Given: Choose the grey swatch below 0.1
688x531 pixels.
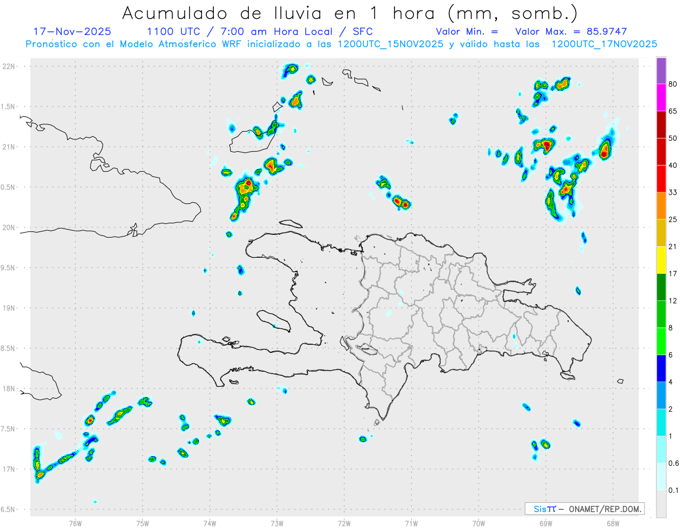Looking at the screenshot, I should coord(661,504).
